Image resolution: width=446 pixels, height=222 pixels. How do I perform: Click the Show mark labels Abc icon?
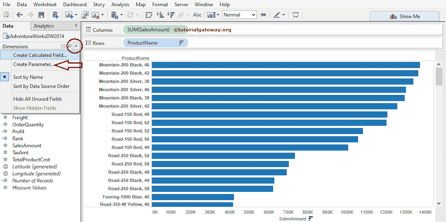(x=197, y=15)
